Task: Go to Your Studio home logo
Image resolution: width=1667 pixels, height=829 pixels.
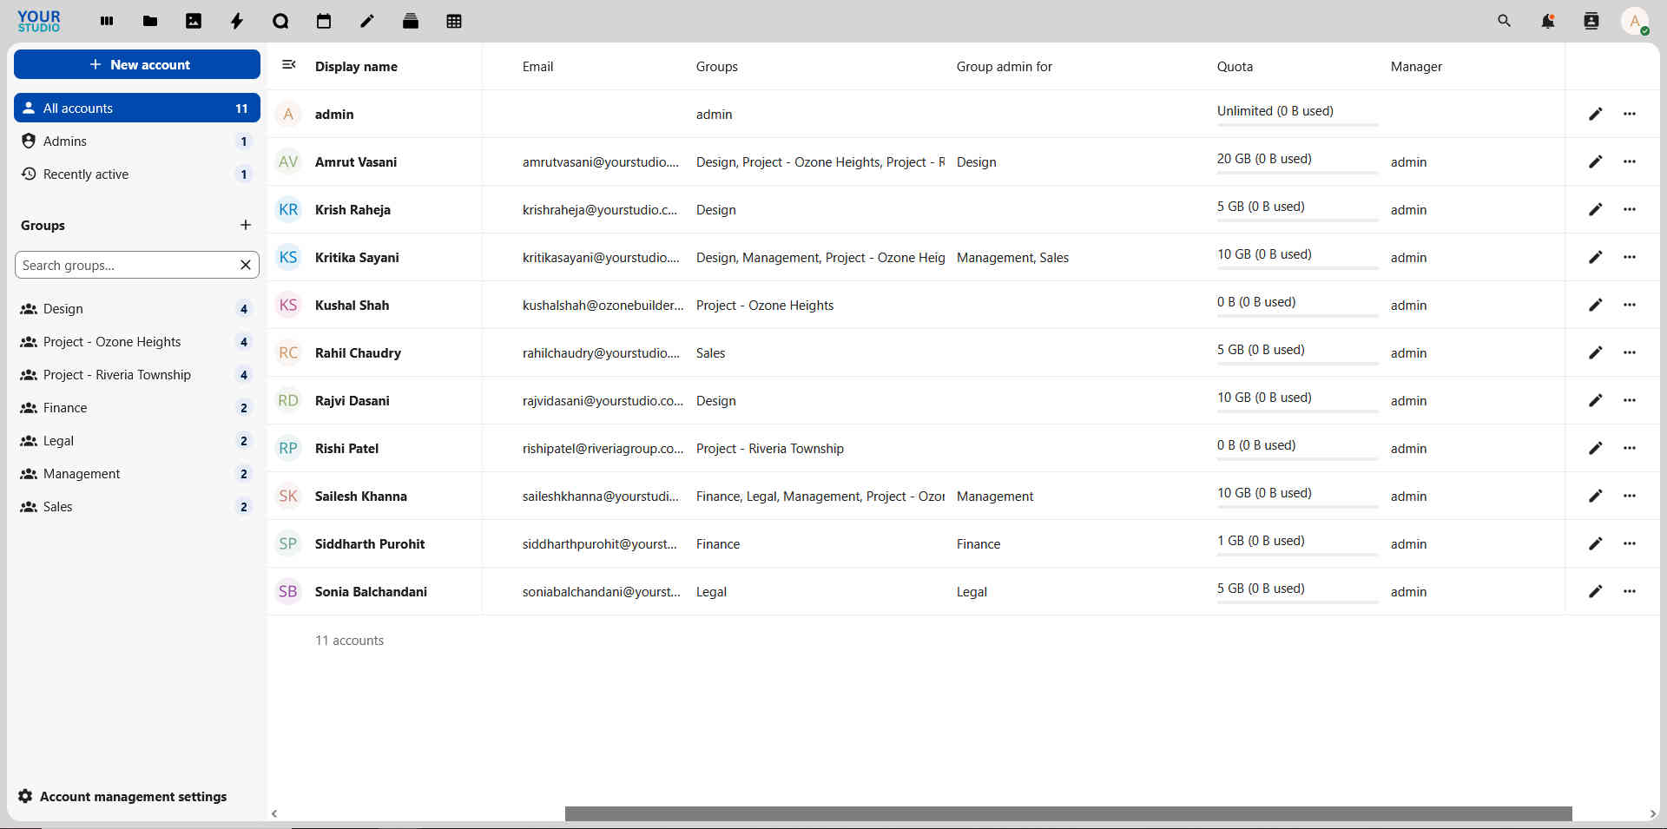Action: [39, 21]
